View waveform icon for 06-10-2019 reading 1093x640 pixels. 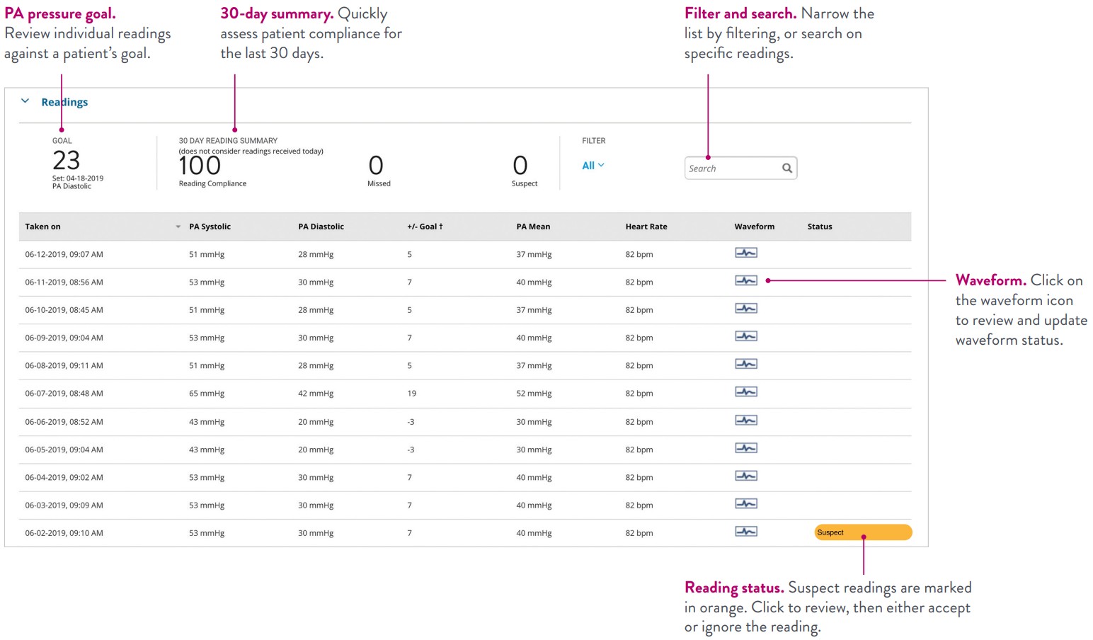tap(745, 309)
